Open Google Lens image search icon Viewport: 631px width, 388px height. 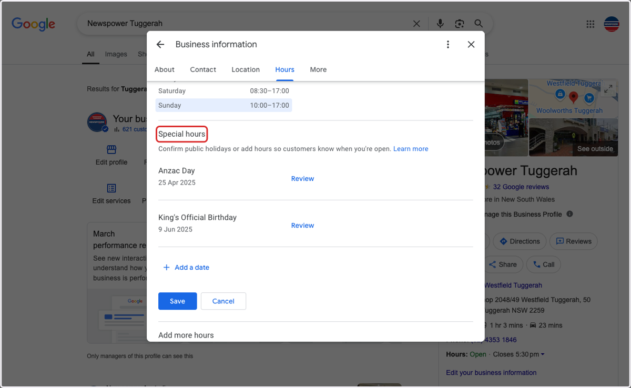460,24
